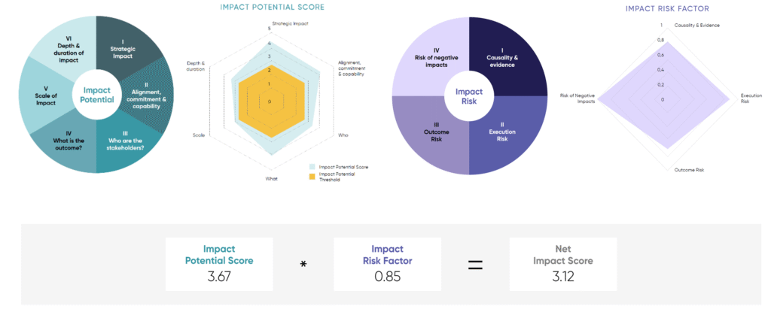
Task: Click the Net Impact Score 3.12 card
Action: 562,264
